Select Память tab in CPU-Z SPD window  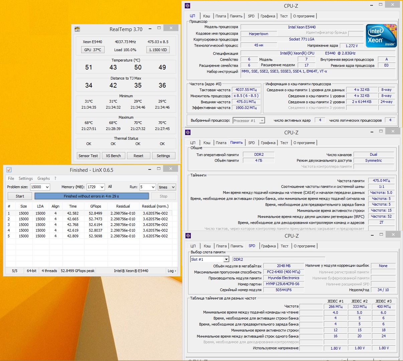(237, 246)
